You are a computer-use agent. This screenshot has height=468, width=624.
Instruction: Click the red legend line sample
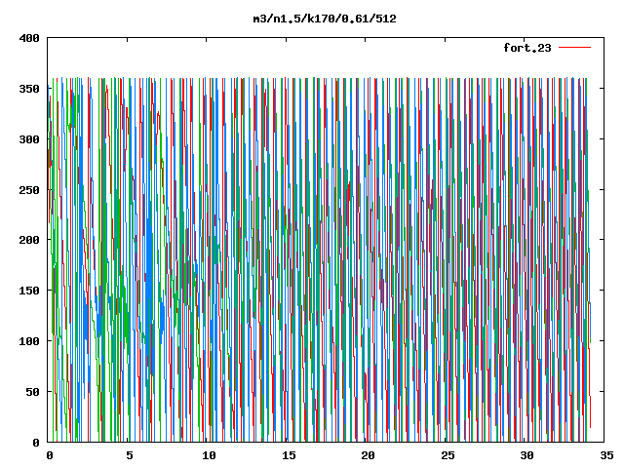(574, 48)
